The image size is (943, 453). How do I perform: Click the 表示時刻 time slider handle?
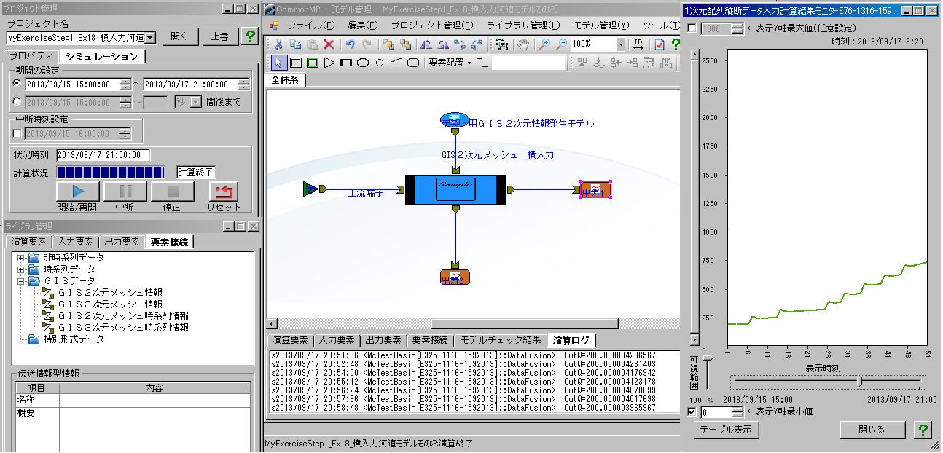(x=861, y=381)
